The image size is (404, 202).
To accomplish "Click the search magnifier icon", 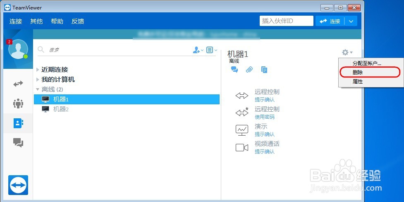I will [41, 49].
